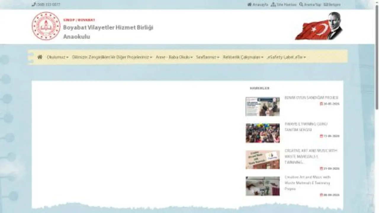
Task: Click the HABERLER section heading
Action: [x=260, y=88]
